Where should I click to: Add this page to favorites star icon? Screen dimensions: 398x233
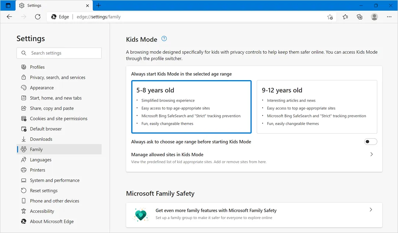(x=330, y=17)
